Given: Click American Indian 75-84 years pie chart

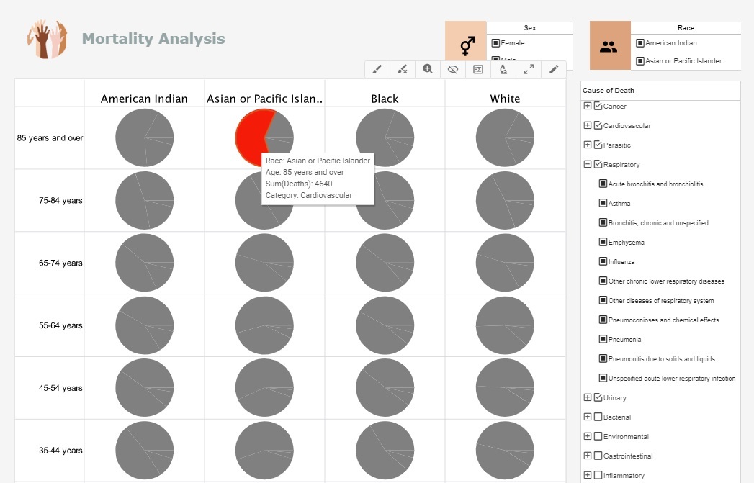Looking at the screenshot, I should pos(144,200).
